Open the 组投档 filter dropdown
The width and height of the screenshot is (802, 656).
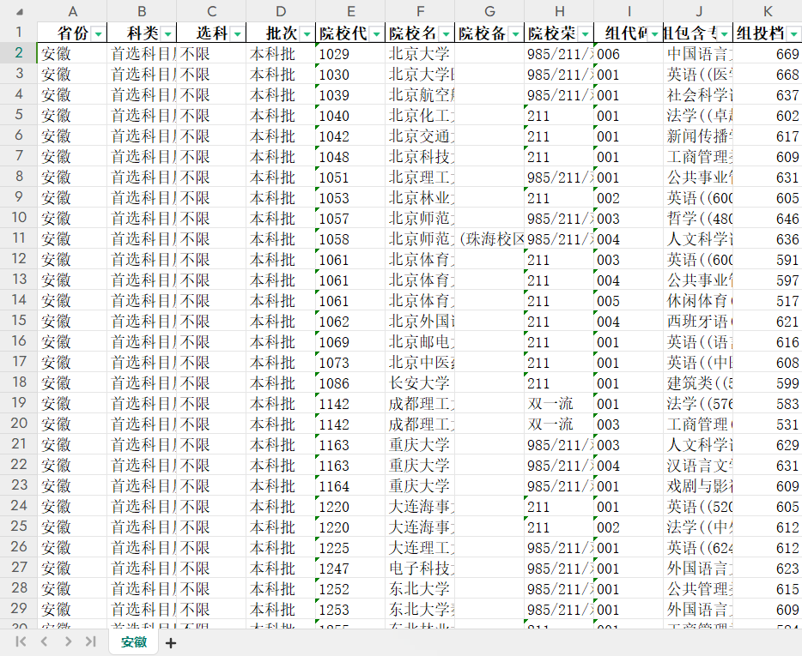point(794,32)
